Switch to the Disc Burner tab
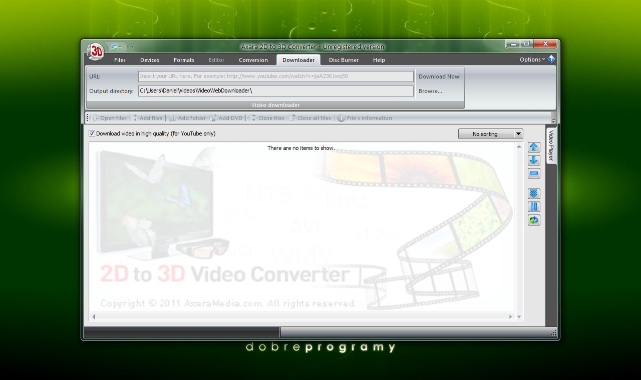The width and height of the screenshot is (641, 380). pyautogui.click(x=344, y=60)
